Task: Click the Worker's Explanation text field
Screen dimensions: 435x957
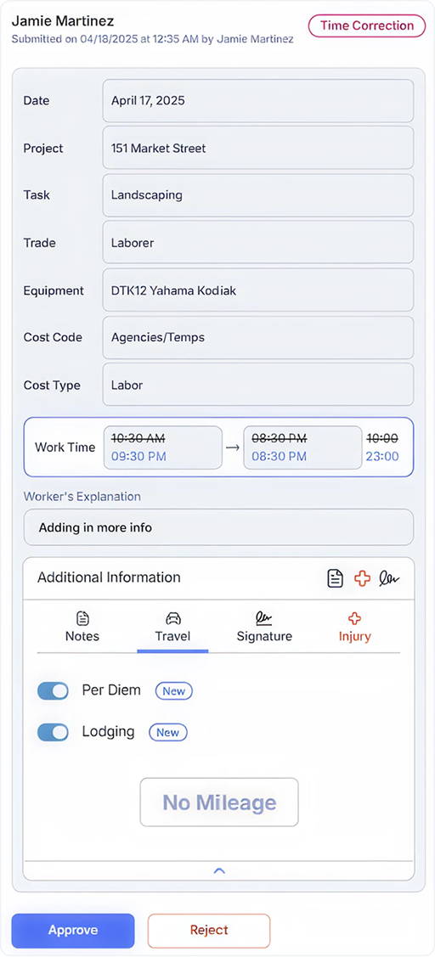Action: click(x=218, y=527)
